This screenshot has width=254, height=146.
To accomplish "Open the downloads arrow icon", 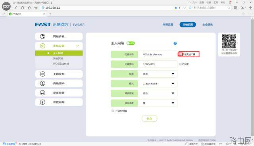I will click(250, 8).
